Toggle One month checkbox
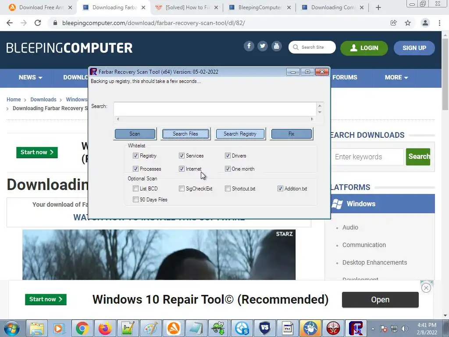This screenshot has height=337, width=449. click(x=228, y=169)
